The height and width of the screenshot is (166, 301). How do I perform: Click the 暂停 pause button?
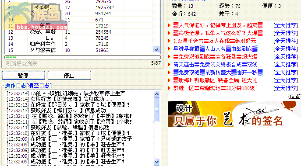tap(23, 75)
